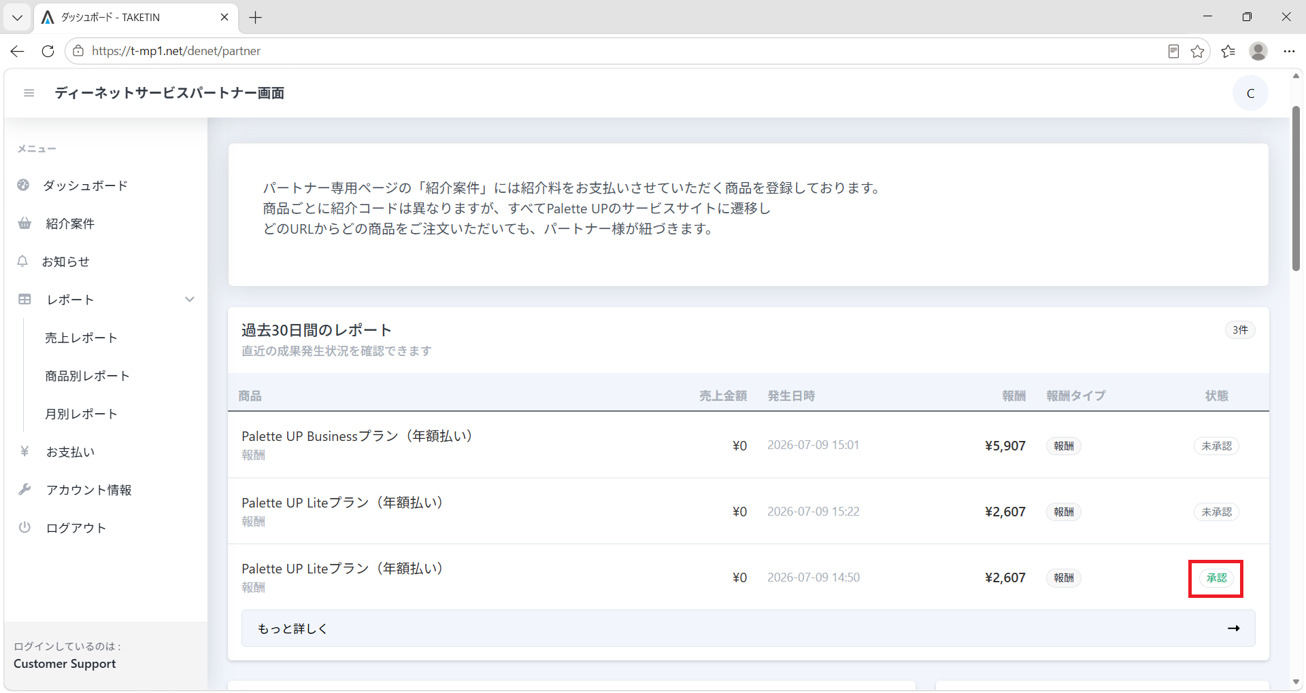This screenshot has width=1306, height=693.
Task: Click the 2026-07-09 15:22 timestamp
Action: click(814, 512)
